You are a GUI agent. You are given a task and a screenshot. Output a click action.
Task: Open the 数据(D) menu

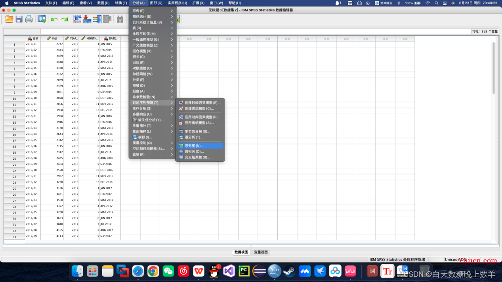point(103,3)
